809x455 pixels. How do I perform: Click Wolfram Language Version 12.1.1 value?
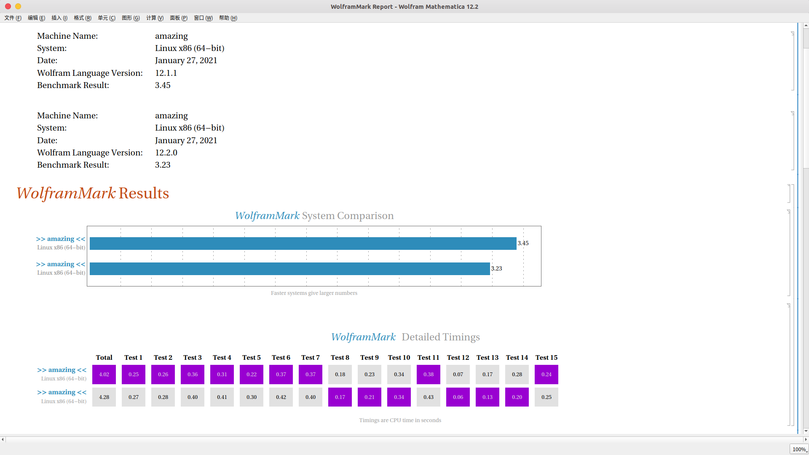166,73
